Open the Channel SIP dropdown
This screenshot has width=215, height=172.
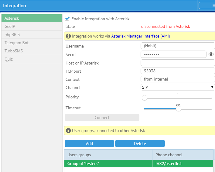[x=178, y=87]
